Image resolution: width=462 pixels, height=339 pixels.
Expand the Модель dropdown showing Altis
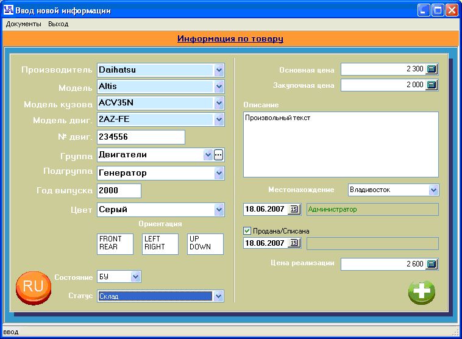pyautogui.click(x=219, y=87)
